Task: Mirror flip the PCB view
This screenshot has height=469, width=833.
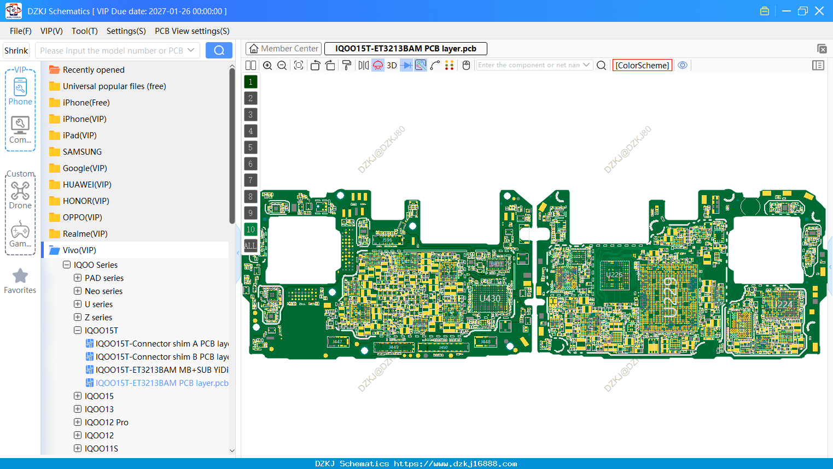Action: (364, 65)
